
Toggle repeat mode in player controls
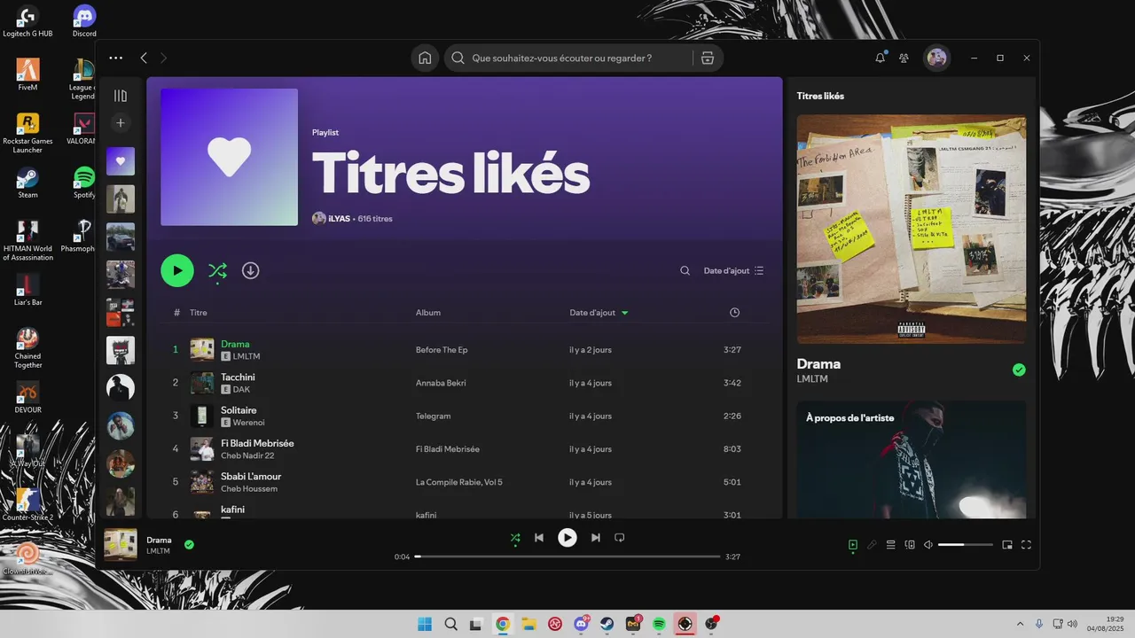click(620, 537)
